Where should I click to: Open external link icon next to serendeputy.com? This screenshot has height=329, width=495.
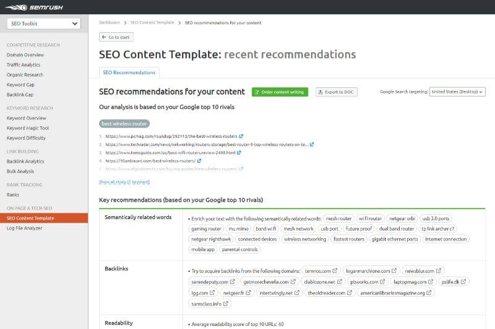pos(233,281)
